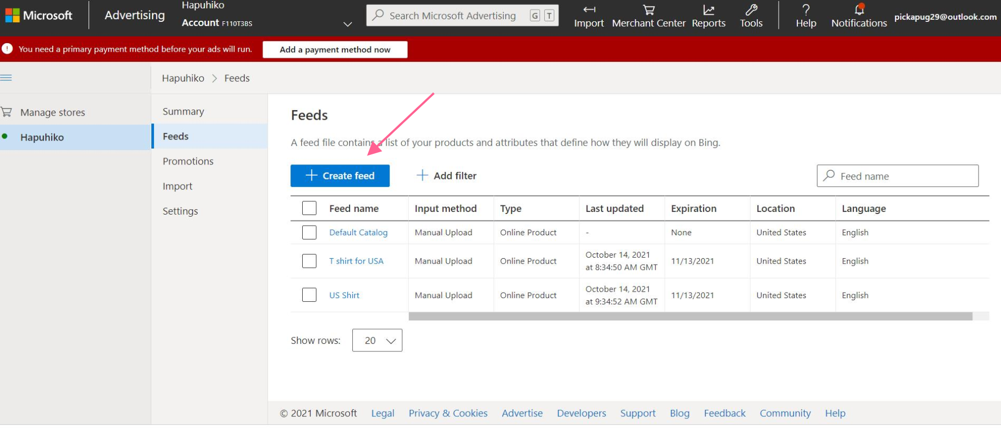Open the Feedback footer link

click(x=725, y=413)
